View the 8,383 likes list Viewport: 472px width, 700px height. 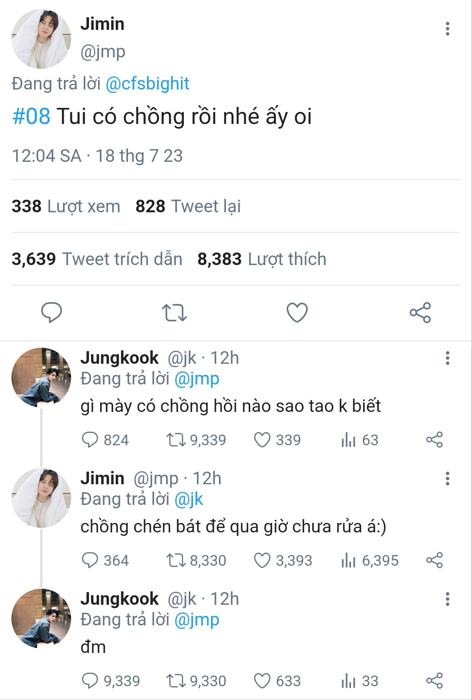pyautogui.click(x=261, y=259)
